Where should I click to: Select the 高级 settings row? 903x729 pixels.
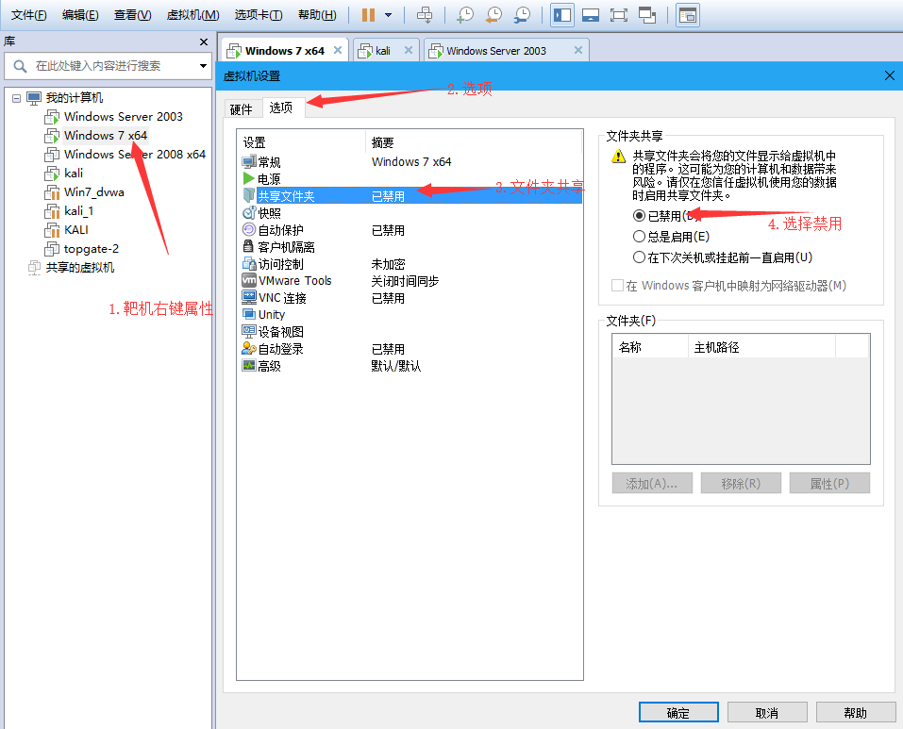(x=411, y=366)
